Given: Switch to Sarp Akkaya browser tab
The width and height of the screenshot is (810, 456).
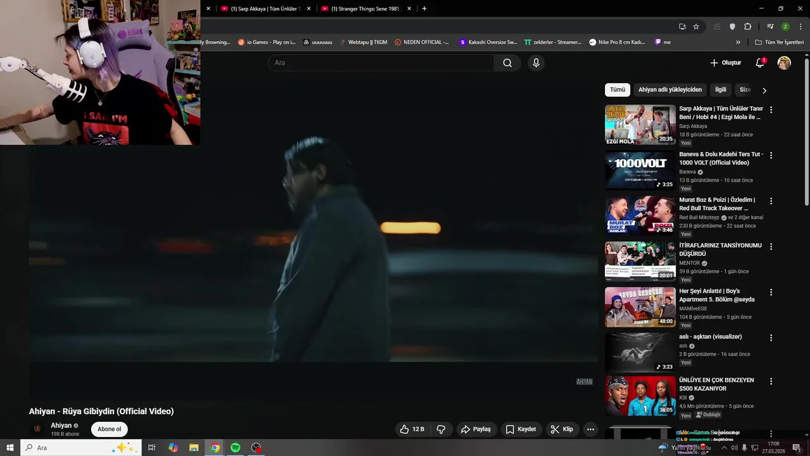Looking at the screenshot, I should (x=265, y=9).
